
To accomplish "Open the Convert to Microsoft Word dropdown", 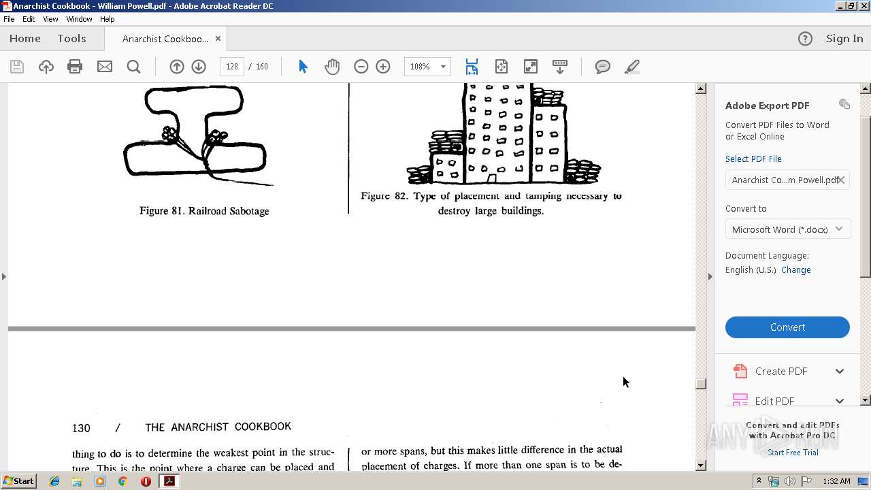I will (x=787, y=229).
